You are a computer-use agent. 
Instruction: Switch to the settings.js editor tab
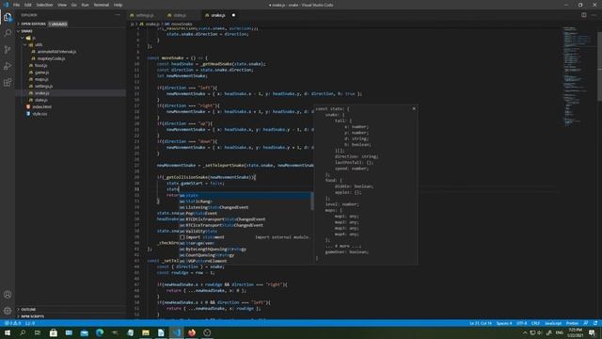pyautogui.click(x=145, y=15)
